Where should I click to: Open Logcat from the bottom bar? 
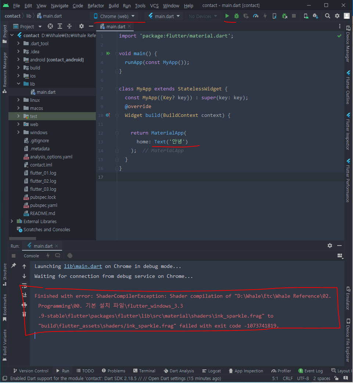(x=212, y=371)
